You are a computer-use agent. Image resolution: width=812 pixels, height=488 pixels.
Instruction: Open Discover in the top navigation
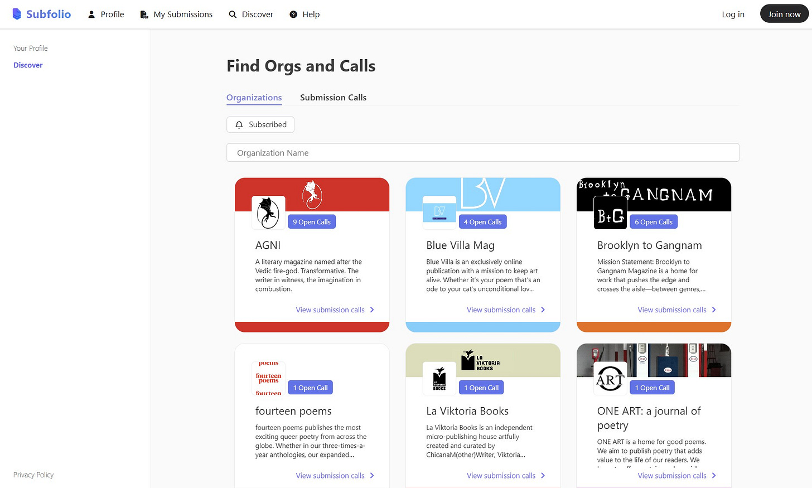coord(251,15)
